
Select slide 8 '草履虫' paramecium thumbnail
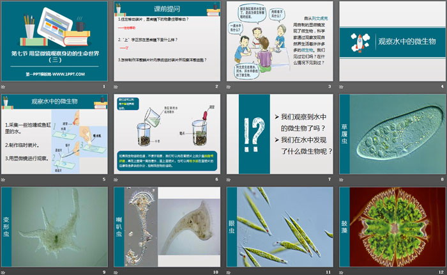point(392,134)
